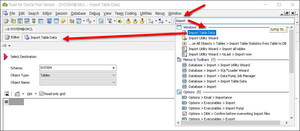Choose Import Utility Wizard > tsLast > Import now
The image size is (300, 131).
tap(220, 54)
